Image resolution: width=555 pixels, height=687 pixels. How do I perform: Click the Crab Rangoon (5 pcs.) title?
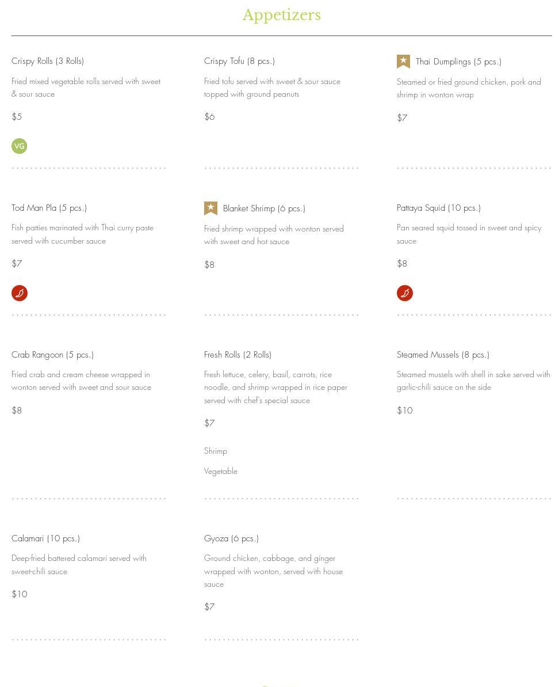52,355
